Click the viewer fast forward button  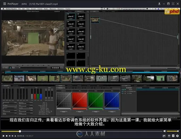[48, 65]
